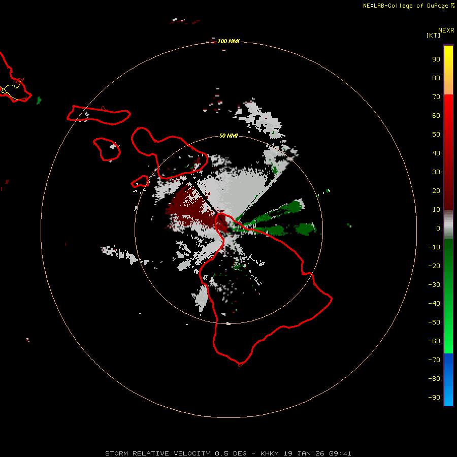Image resolution: width=457 pixels, height=457 pixels.
Task: Click the 50 value on the velocity scale
Action: pyautogui.click(x=436, y=135)
